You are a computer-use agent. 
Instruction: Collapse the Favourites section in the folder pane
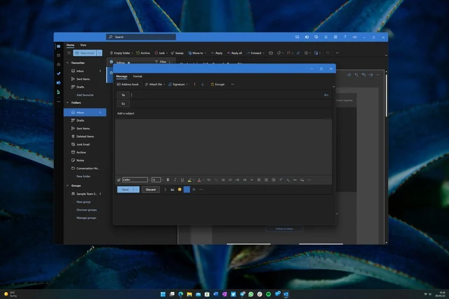pyautogui.click(x=67, y=63)
